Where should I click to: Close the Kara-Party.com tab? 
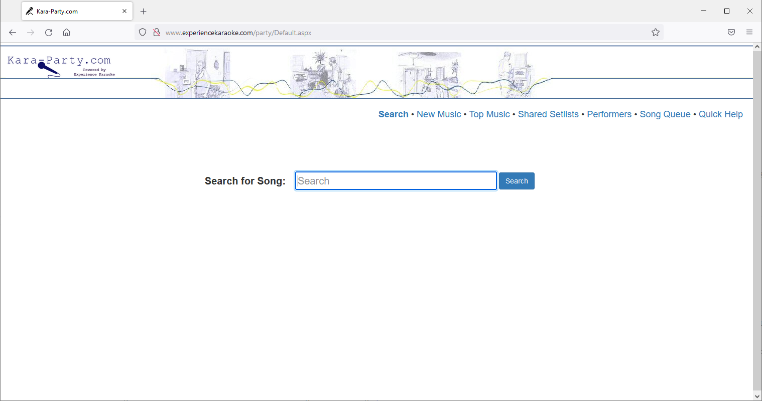click(x=124, y=11)
